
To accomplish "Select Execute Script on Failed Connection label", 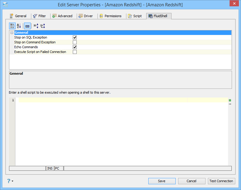I will pos(40,52).
